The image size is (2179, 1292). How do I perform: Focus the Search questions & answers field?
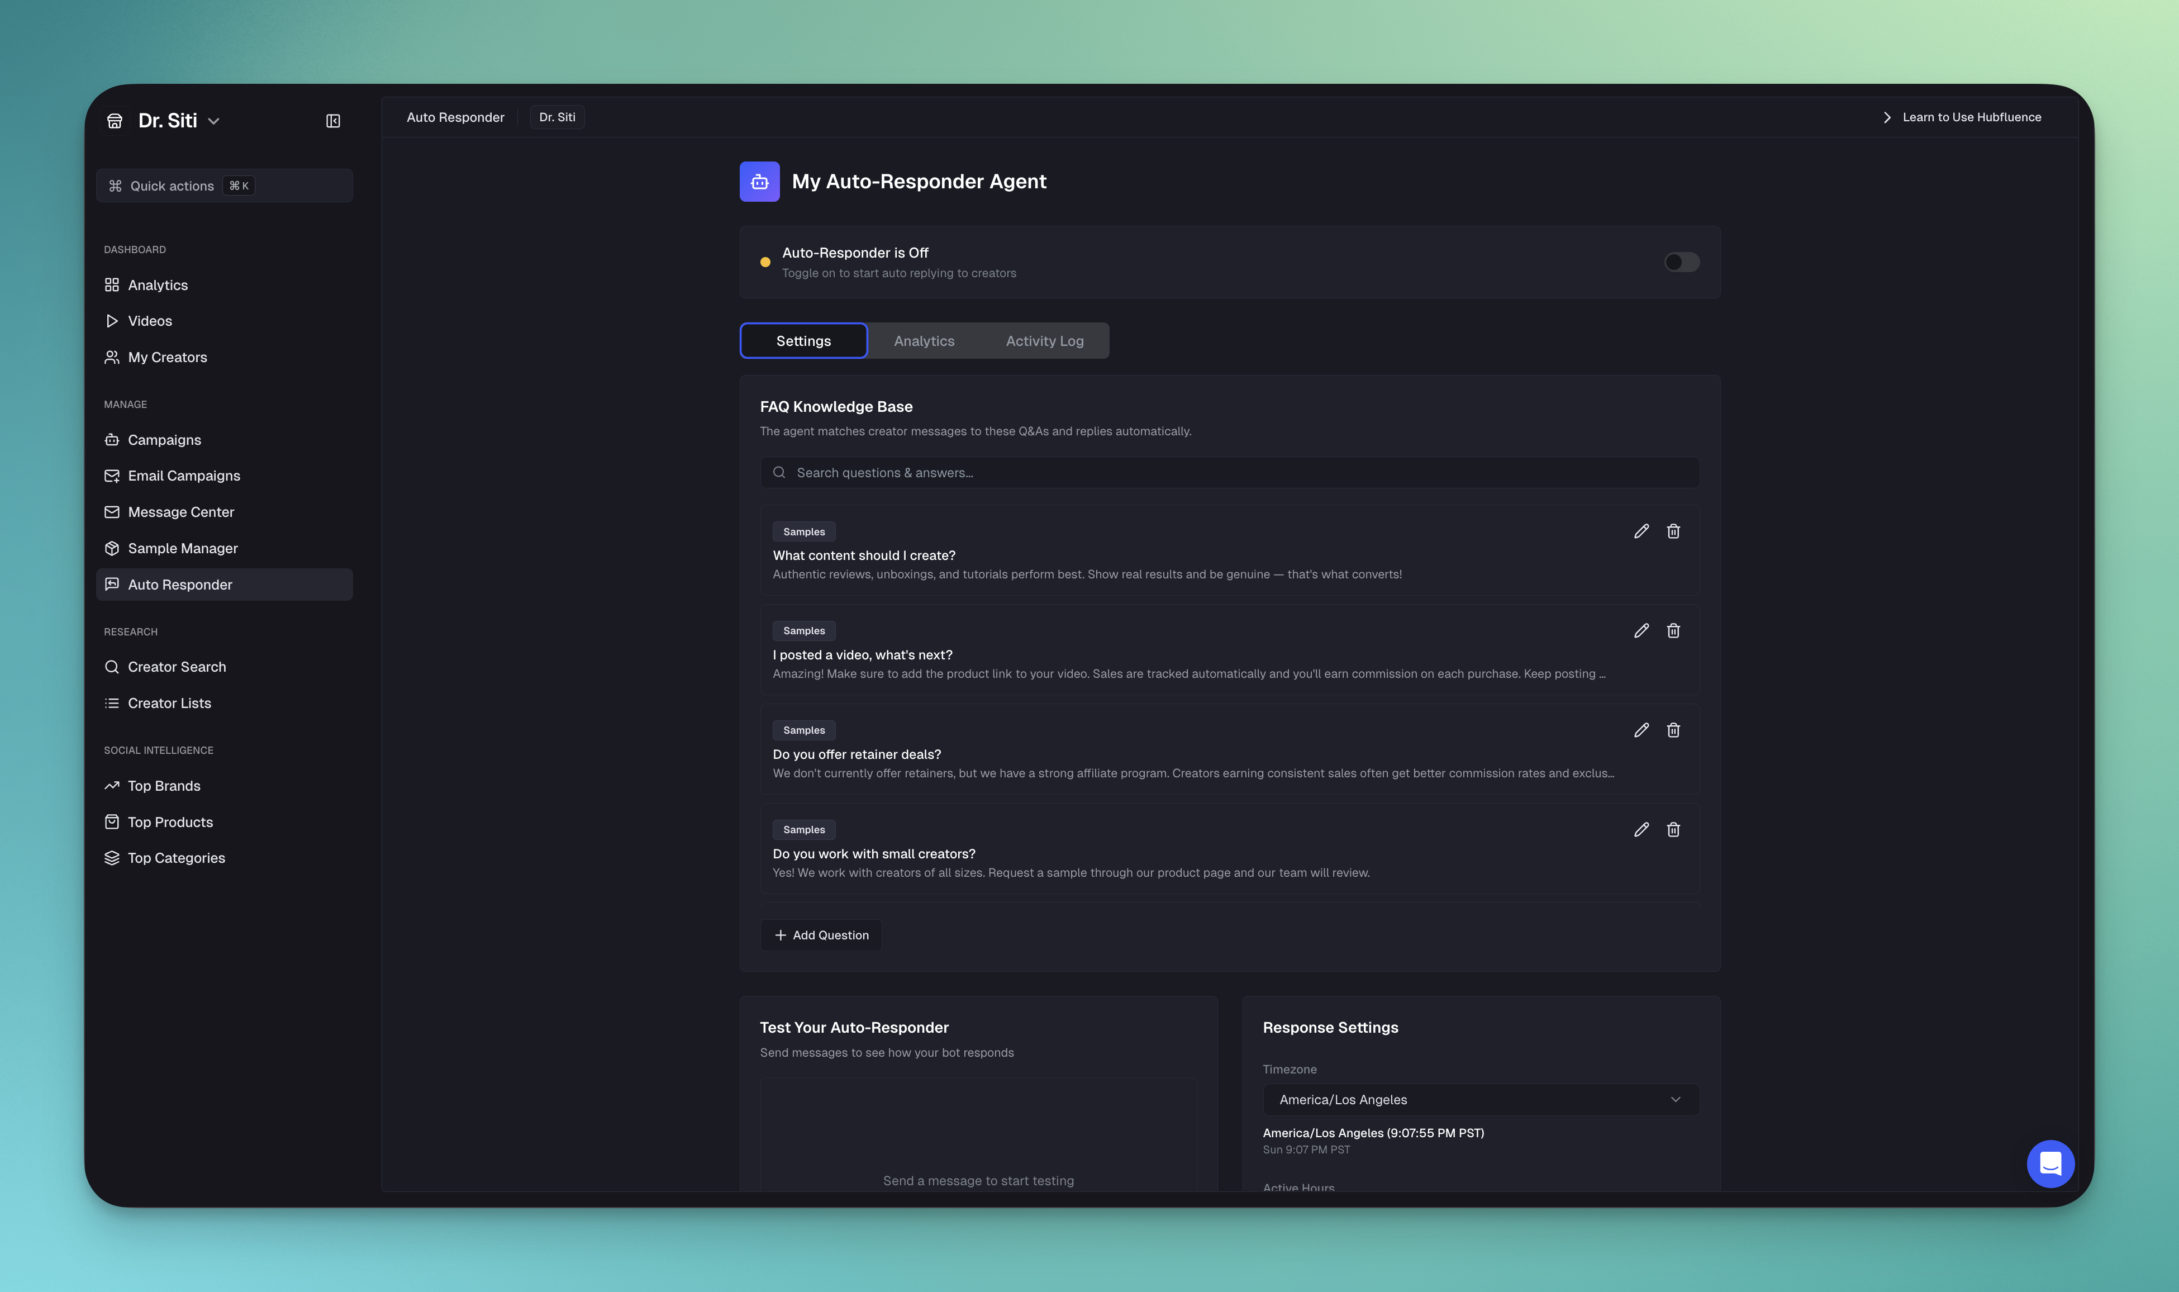click(1229, 473)
